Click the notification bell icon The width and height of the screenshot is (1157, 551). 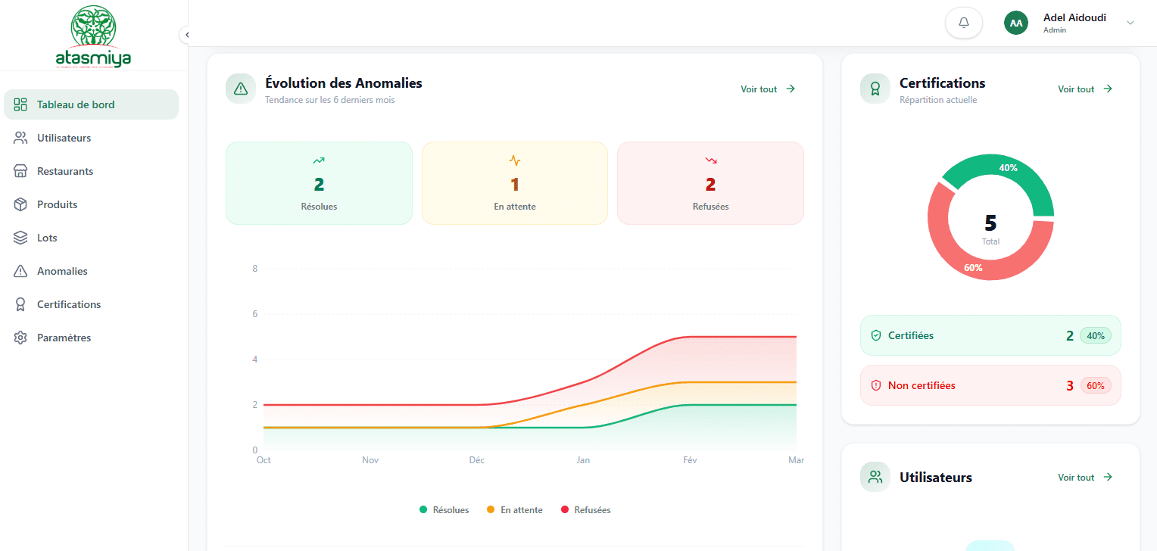tap(963, 23)
